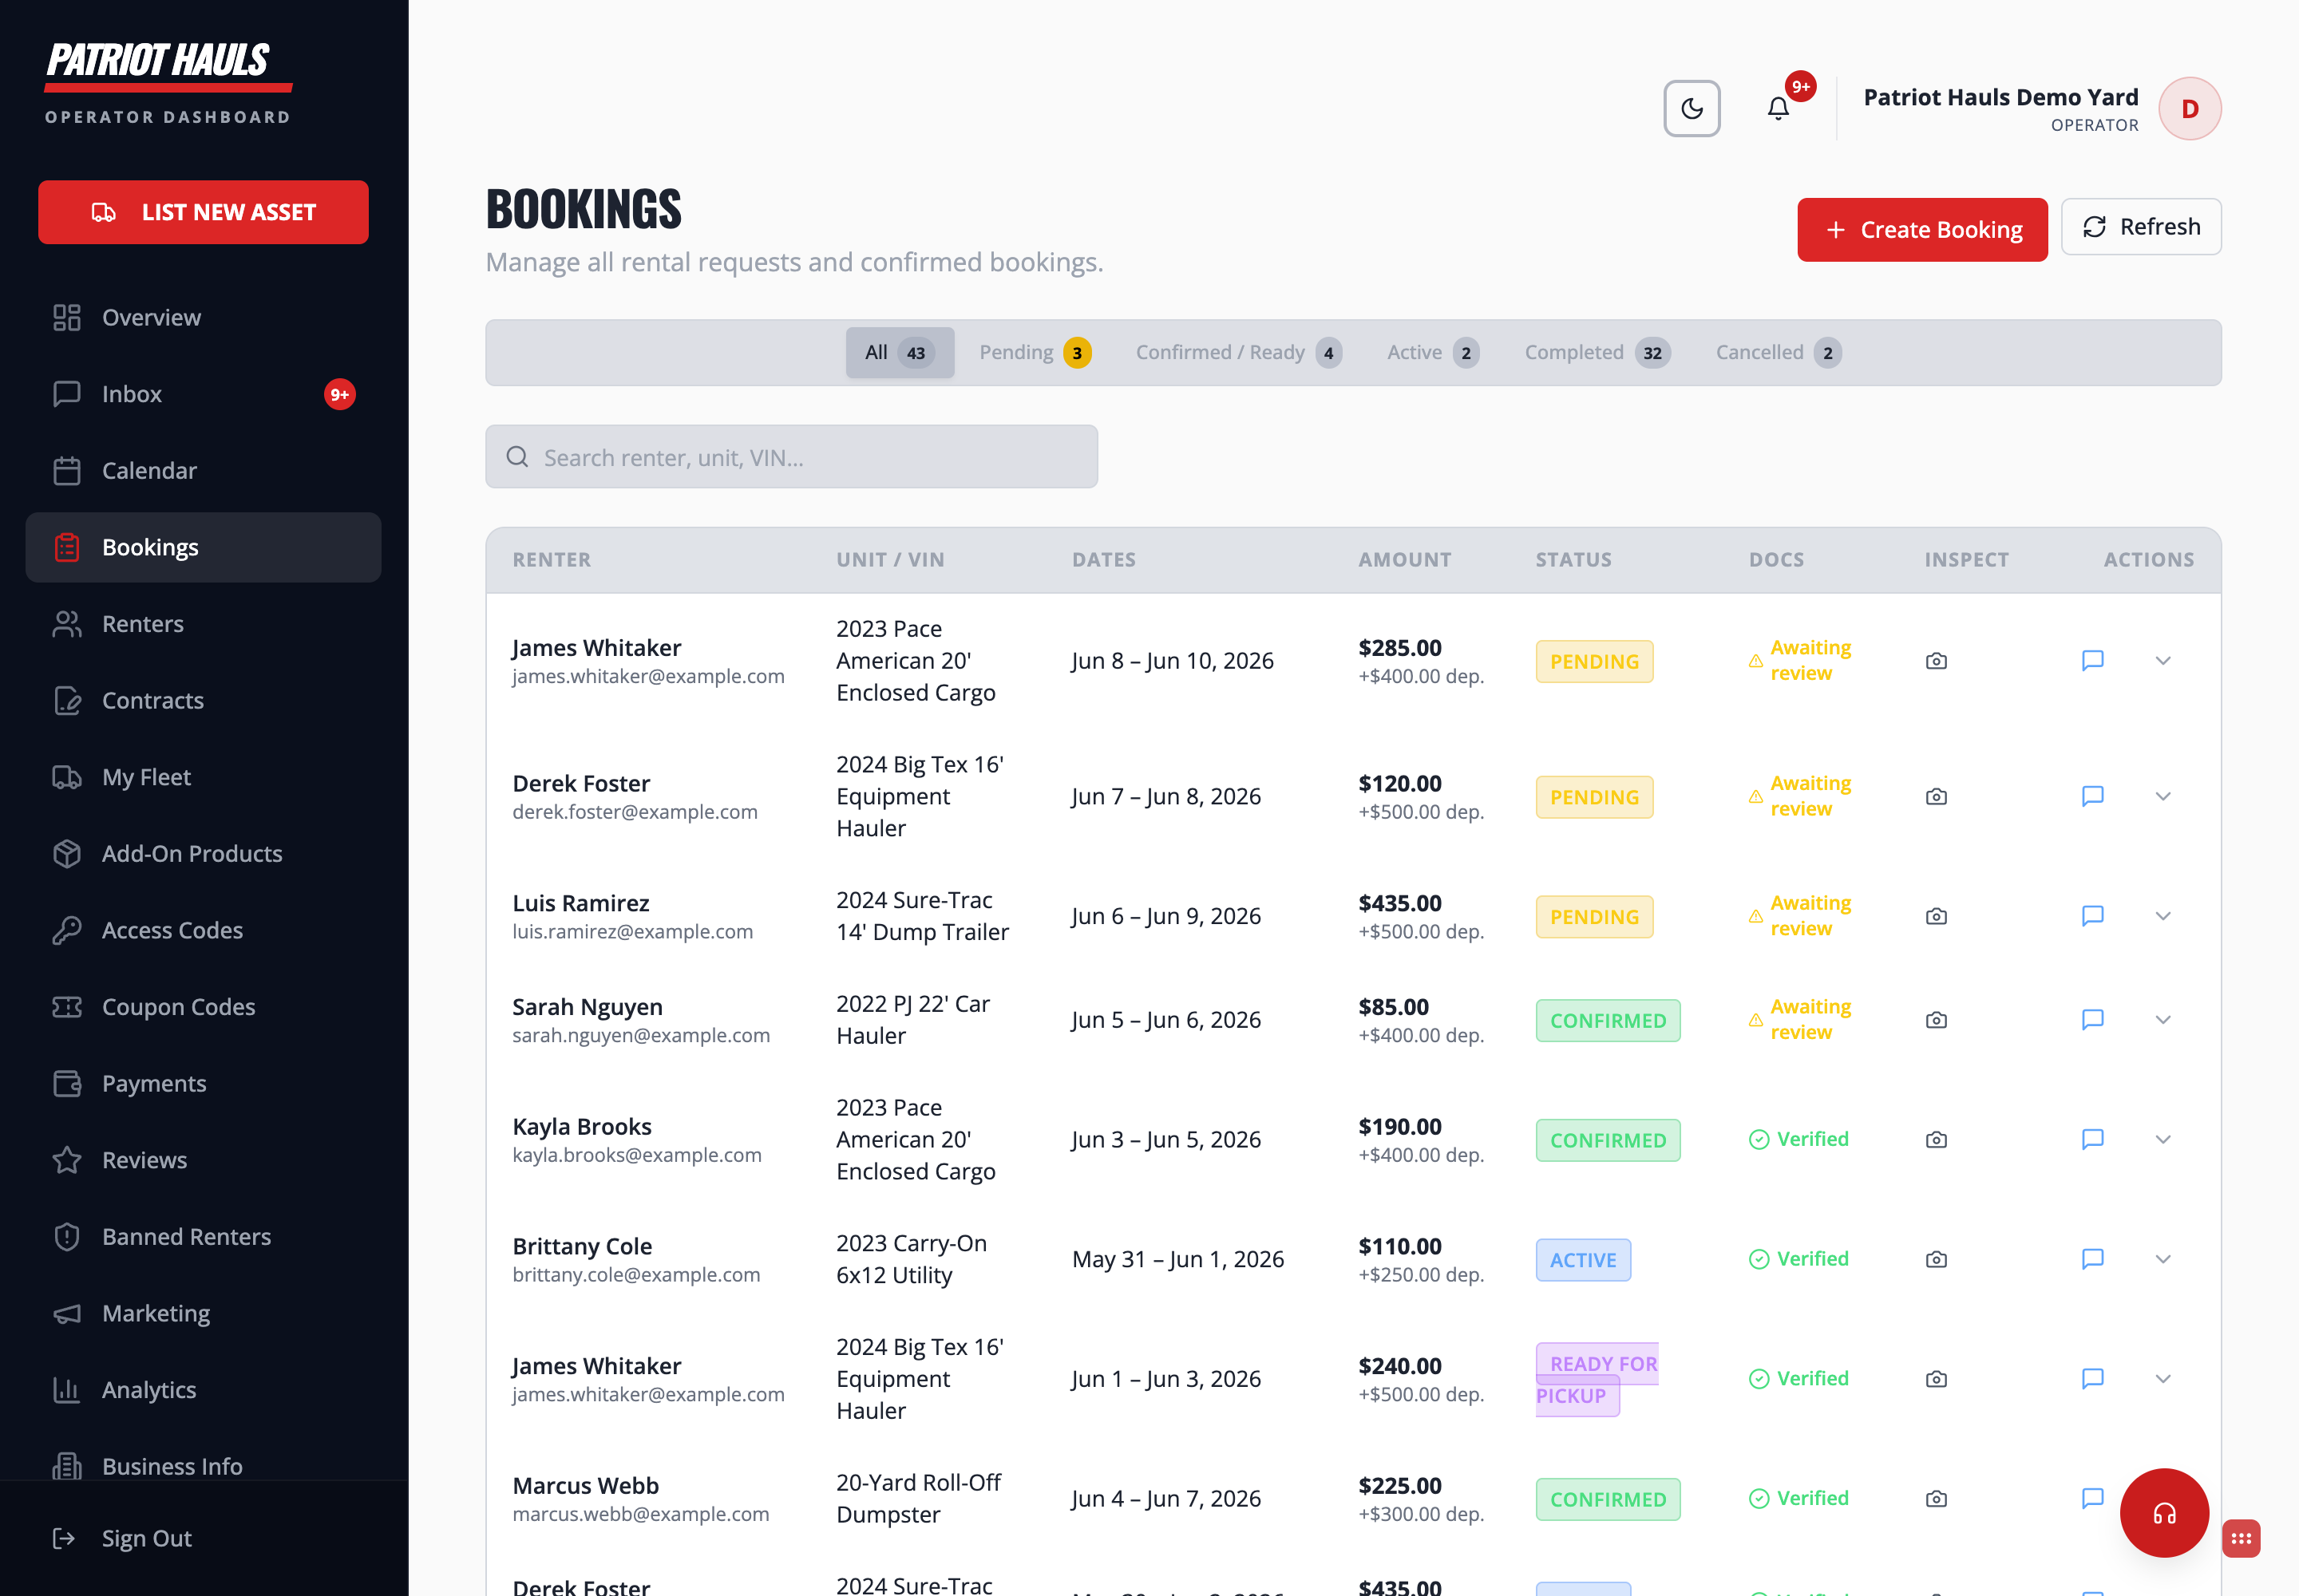Click the ACTIVE status badge for Brittany Cole
Screen dimensions: 2299x1596
click(1583, 1260)
